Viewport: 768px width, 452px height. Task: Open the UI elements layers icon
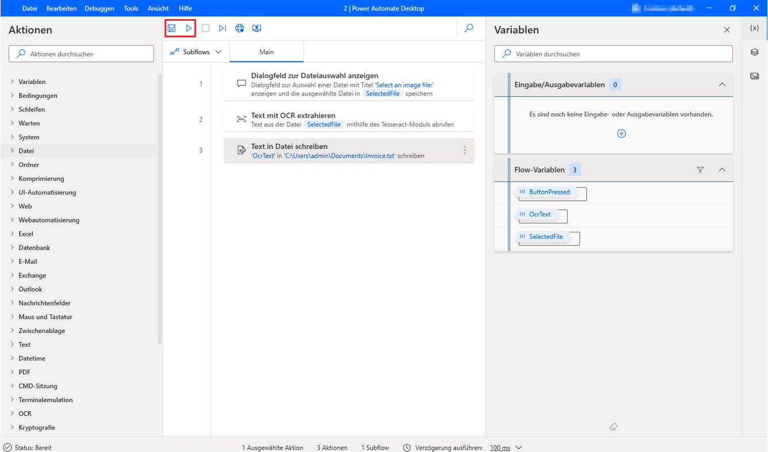coord(755,52)
